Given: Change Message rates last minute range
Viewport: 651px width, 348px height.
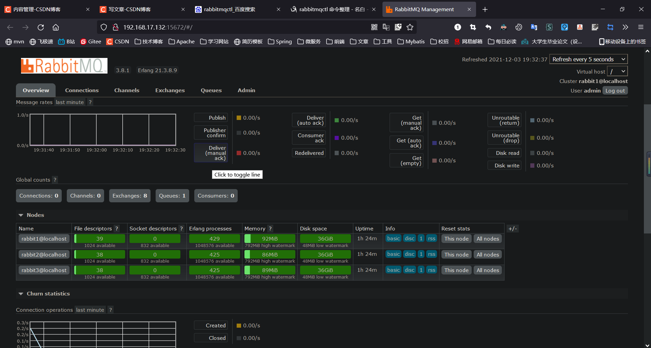Looking at the screenshot, I should tap(70, 102).
